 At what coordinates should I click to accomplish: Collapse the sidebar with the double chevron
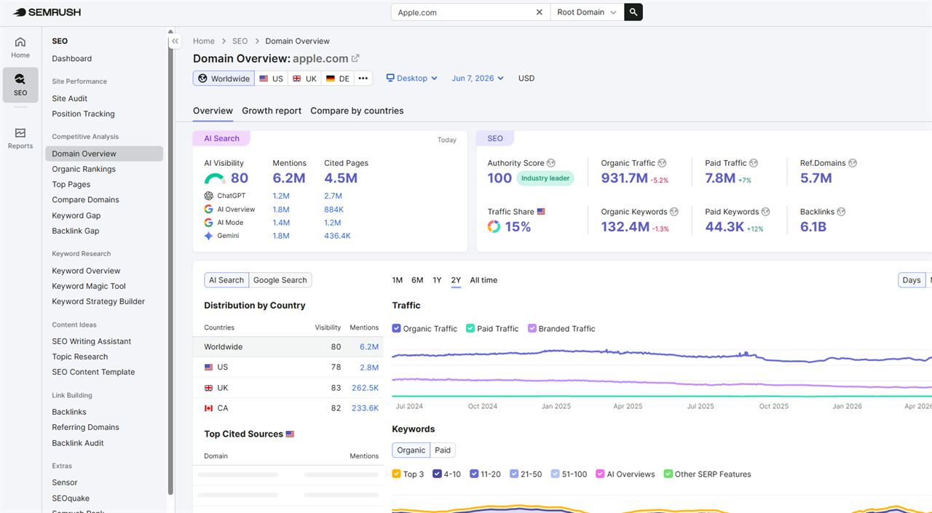(175, 42)
